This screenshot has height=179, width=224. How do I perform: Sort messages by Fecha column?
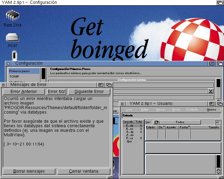pos(185,128)
